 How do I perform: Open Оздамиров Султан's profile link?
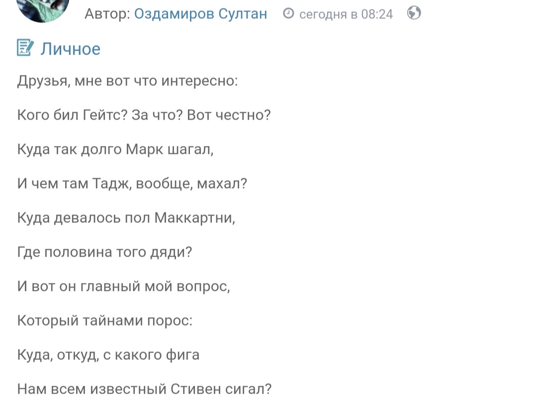pos(200,13)
